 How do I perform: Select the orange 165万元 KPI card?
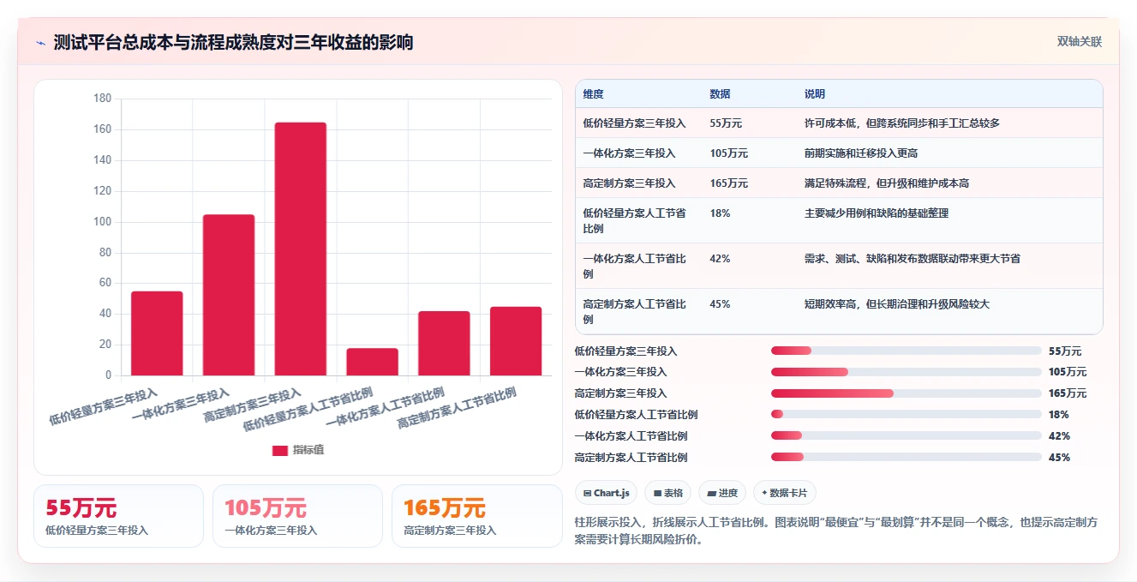476,516
